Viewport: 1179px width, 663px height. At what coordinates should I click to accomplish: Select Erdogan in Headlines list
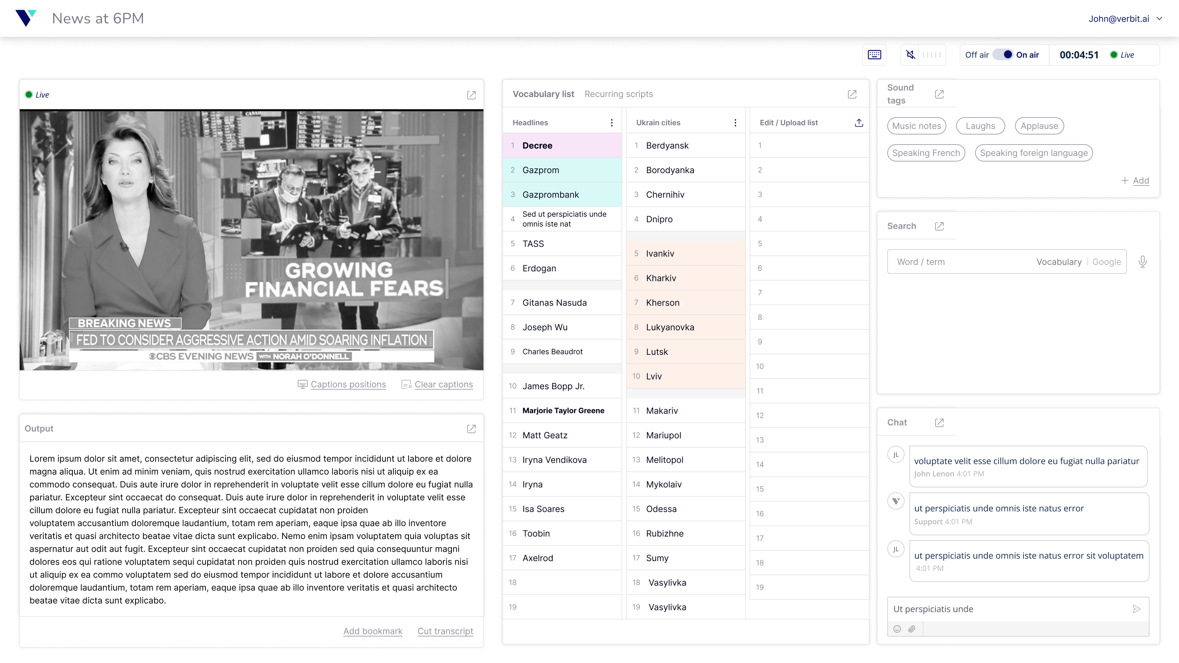(x=562, y=268)
